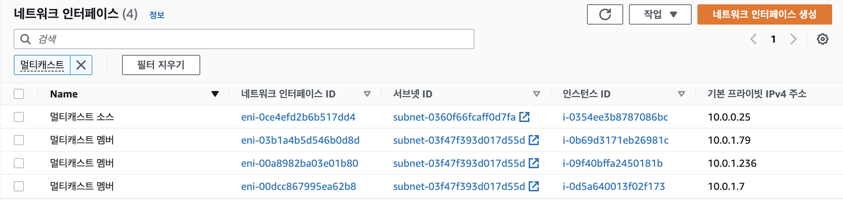Check the 멀티캐스트 소스 row checkbox
This screenshot has height=200, width=843.
[19, 117]
